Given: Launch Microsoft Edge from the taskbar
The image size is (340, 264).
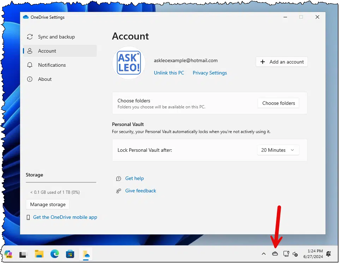Looking at the screenshot, I should [55, 254].
